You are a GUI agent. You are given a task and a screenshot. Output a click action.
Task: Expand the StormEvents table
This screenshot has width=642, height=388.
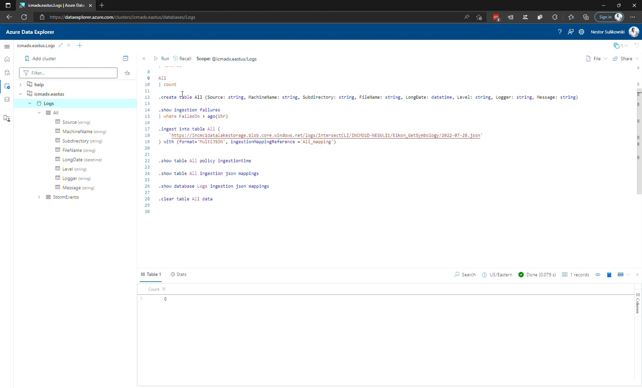[x=39, y=197]
